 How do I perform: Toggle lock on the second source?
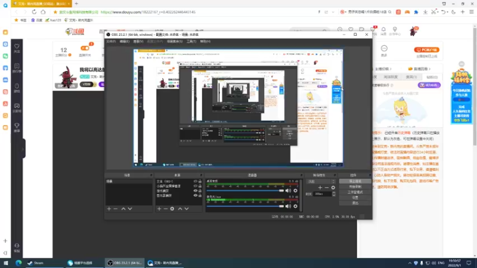click(x=200, y=186)
